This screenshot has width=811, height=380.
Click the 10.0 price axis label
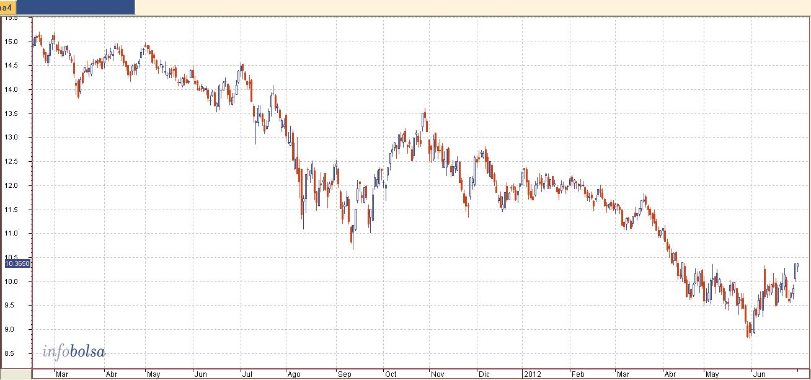[11, 281]
